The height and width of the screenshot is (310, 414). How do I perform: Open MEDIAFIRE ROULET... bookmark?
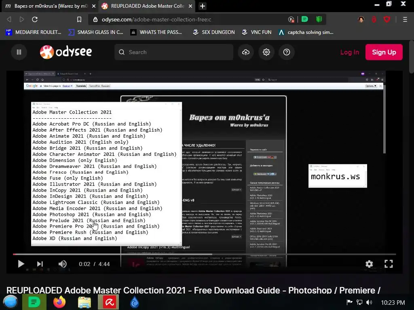[x=34, y=32]
